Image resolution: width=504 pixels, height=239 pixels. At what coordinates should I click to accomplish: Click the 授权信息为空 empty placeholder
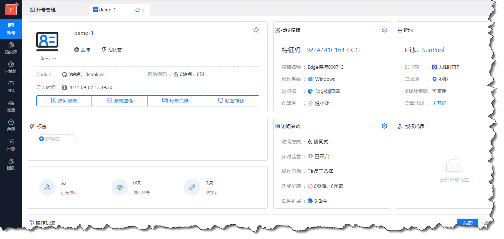pos(454,180)
